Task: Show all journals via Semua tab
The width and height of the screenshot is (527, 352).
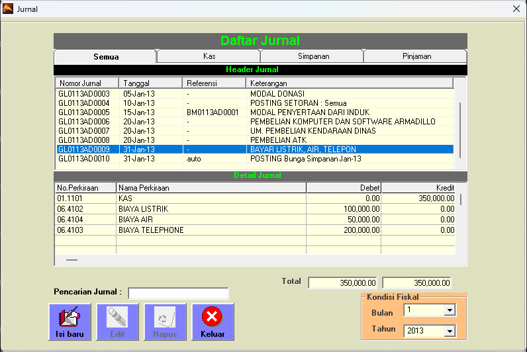Action: tap(106, 57)
